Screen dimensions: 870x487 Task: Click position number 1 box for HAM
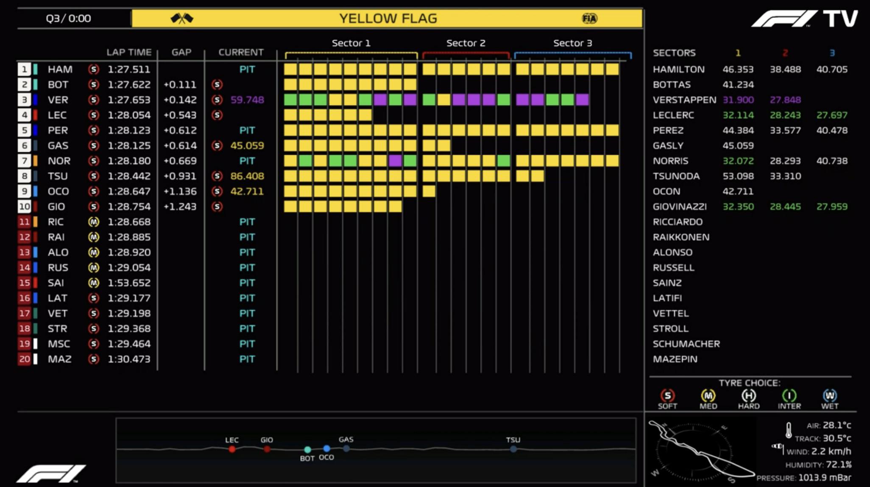pyautogui.click(x=24, y=69)
